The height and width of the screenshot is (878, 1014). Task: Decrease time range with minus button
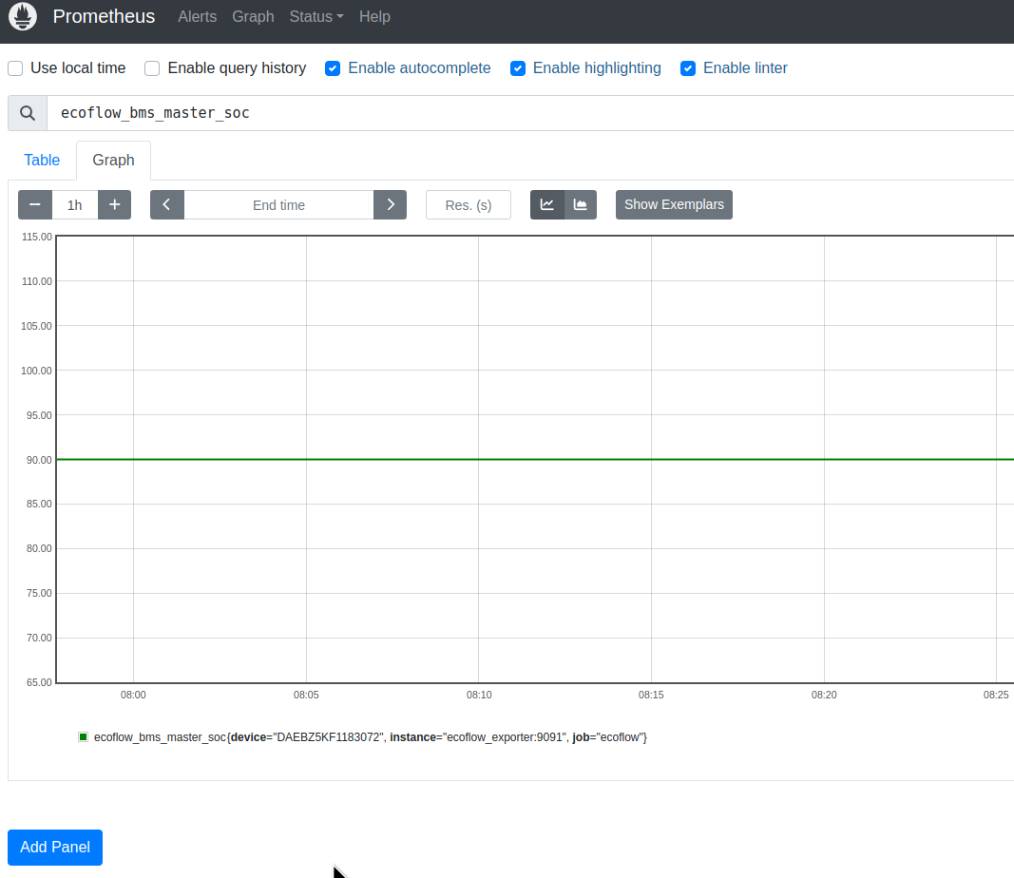pos(35,205)
